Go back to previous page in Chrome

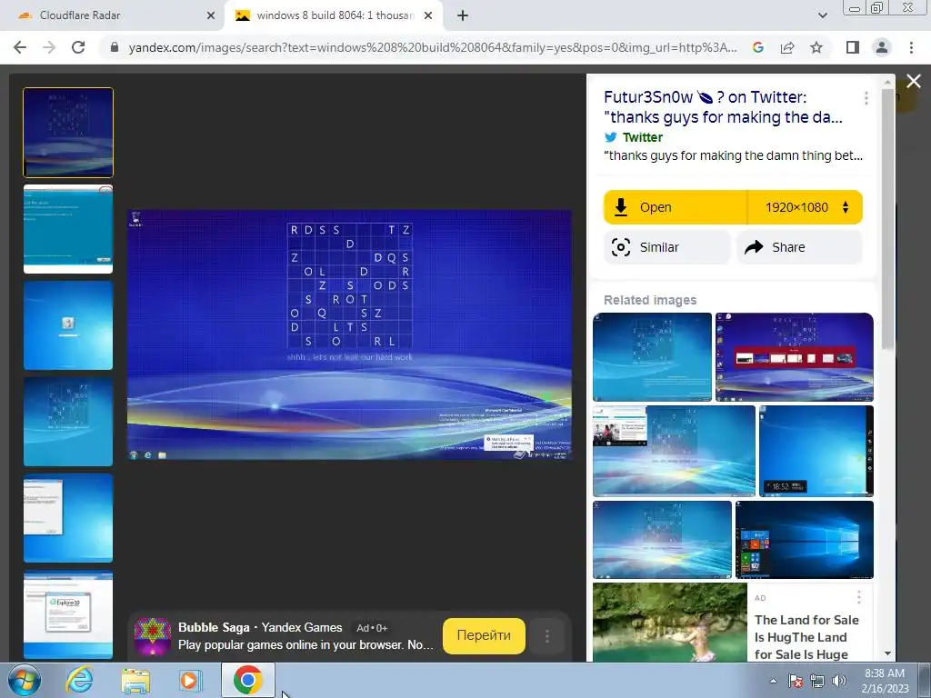20,47
